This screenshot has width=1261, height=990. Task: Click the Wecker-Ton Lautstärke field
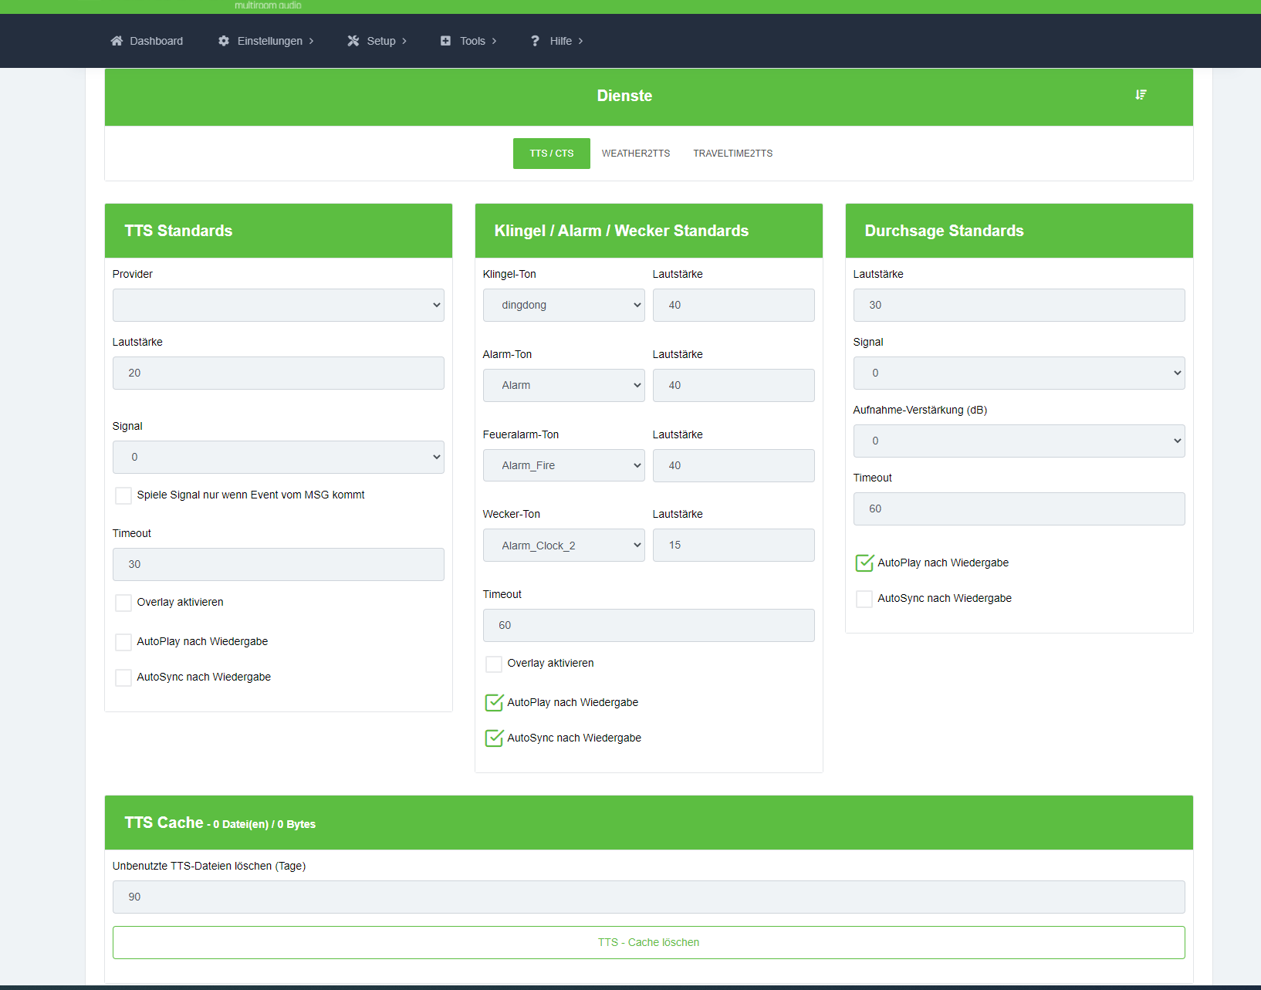click(734, 546)
